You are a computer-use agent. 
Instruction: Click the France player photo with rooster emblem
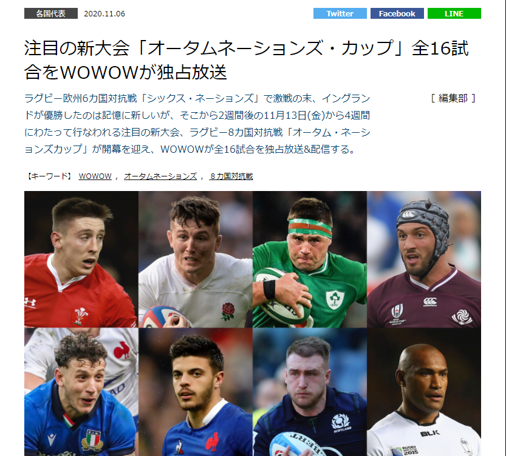(196, 392)
